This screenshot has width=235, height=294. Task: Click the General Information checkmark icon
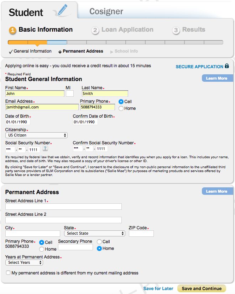(x=11, y=52)
